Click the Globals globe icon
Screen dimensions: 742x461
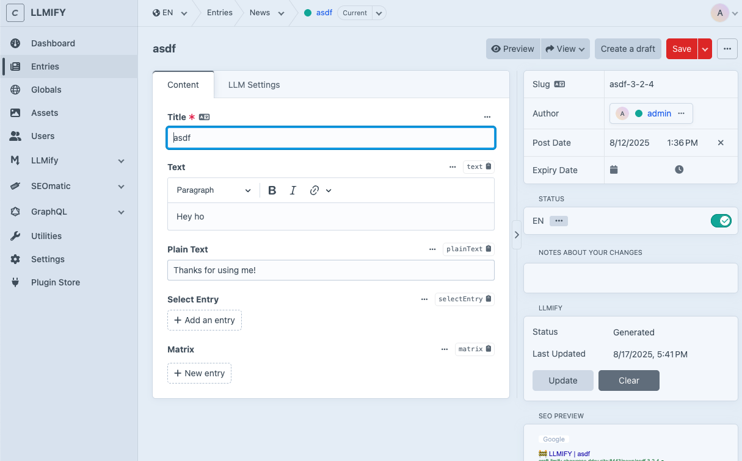pyautogui.click(x=15, y=90)
